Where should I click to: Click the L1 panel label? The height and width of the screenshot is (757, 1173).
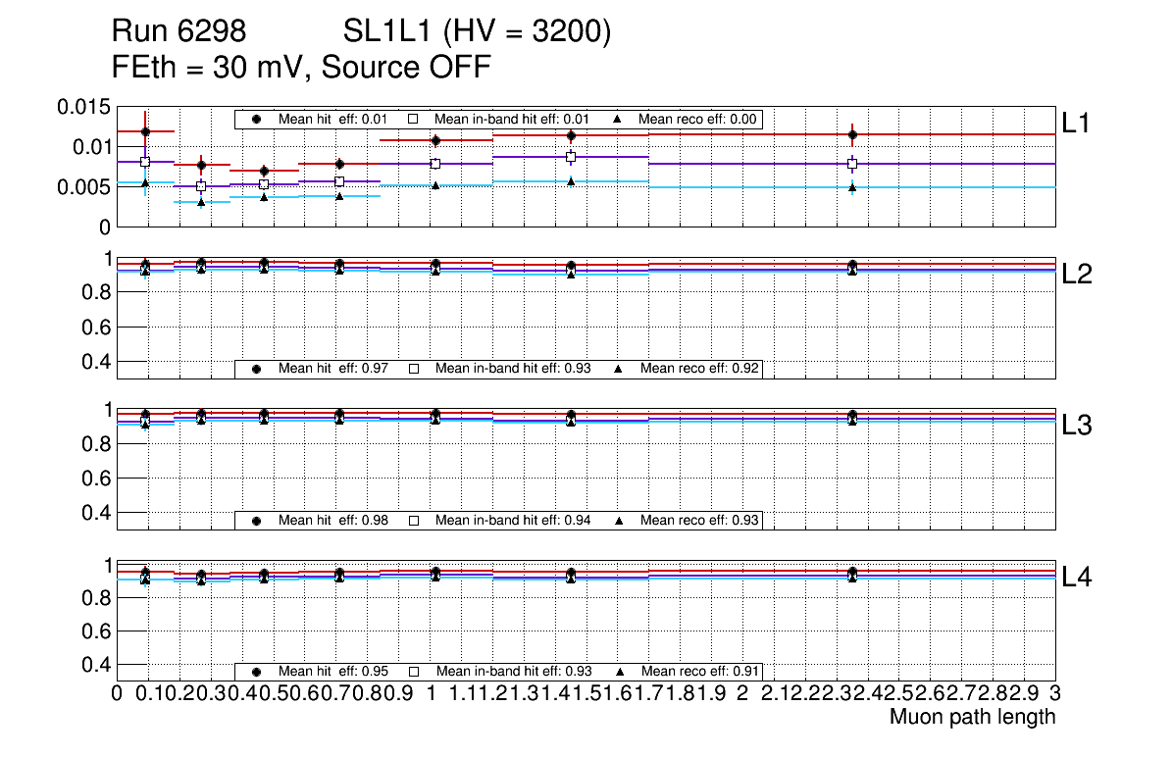pyautogui.click(x=1077, y=123)
